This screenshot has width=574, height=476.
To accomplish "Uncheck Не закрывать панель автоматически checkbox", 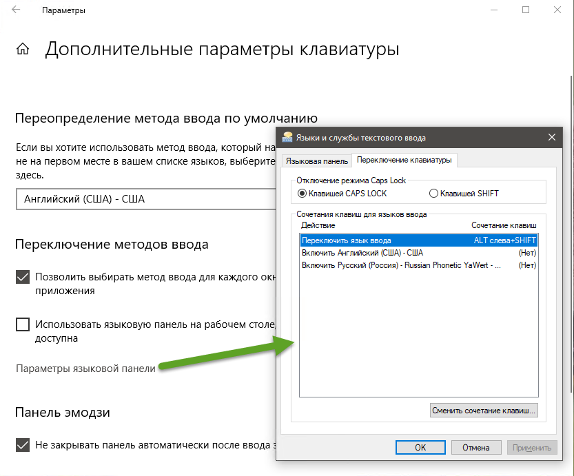I will tap(23, 444).
